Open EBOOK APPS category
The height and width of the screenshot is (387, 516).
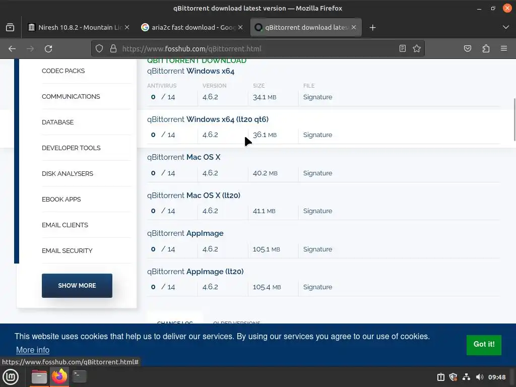click(61, 199)
